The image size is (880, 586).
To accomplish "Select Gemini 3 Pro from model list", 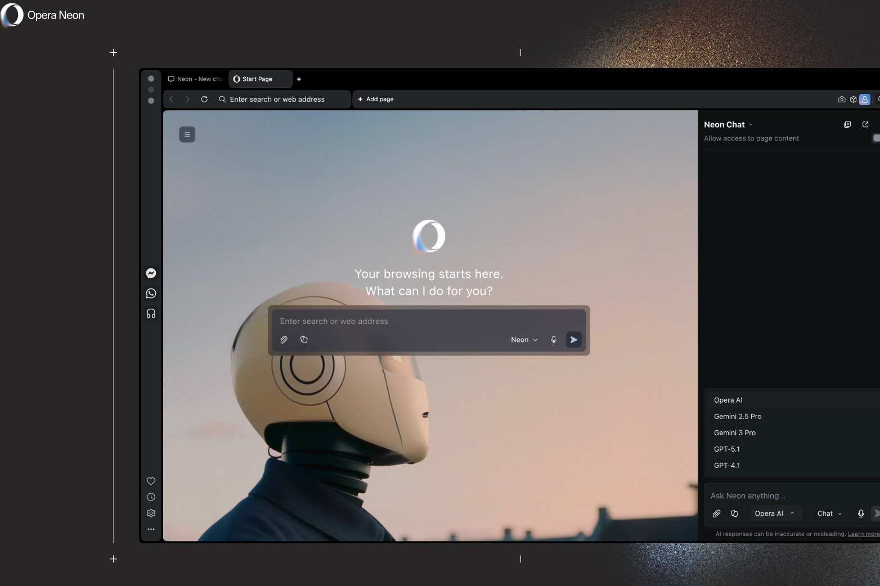I will coord(735,432).
